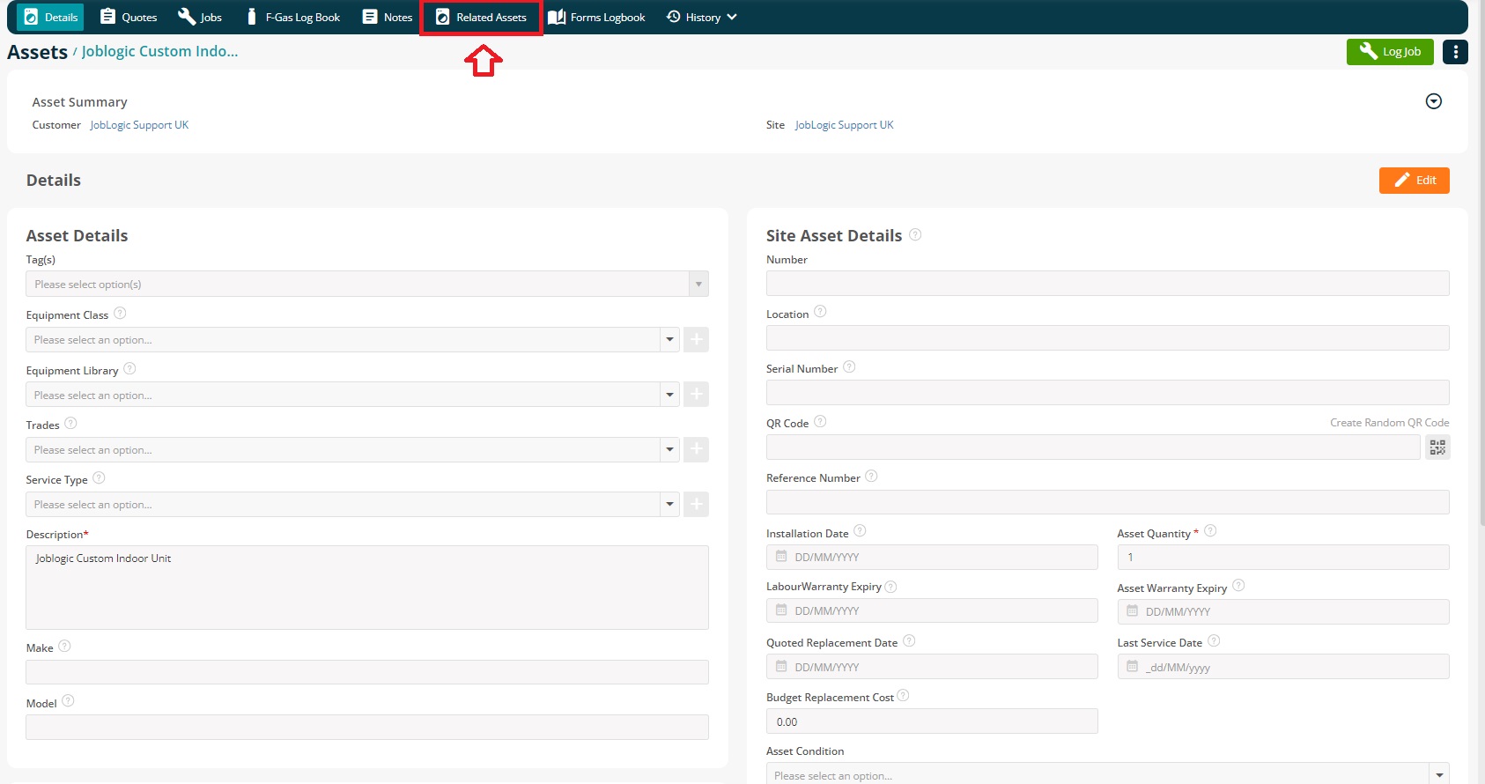Show help icon next to Make
Viewport: 1485px width, 784px height.
[x=64, y=646]
